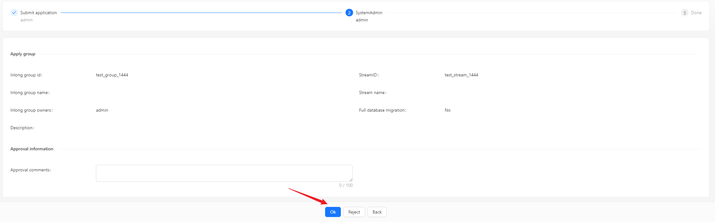Click the "No" value for Full database migration

point(447,110)
